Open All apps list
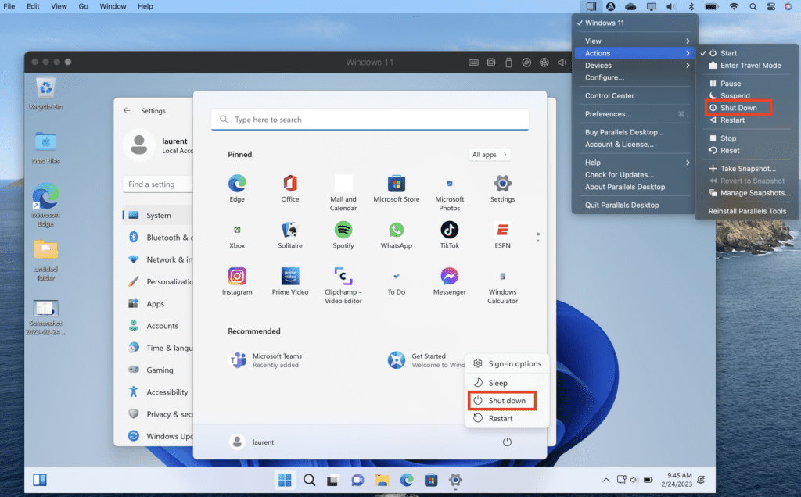This screenshot has width=801, height=497. [490, 154]
